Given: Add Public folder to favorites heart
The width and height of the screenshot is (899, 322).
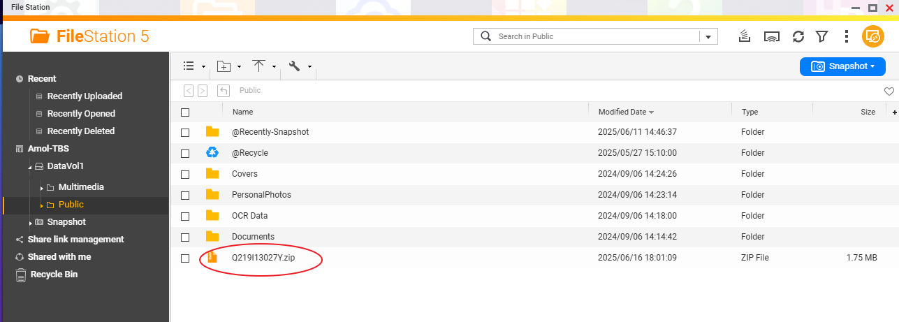Looking at the screenshot, I should (x=889, y=91).
